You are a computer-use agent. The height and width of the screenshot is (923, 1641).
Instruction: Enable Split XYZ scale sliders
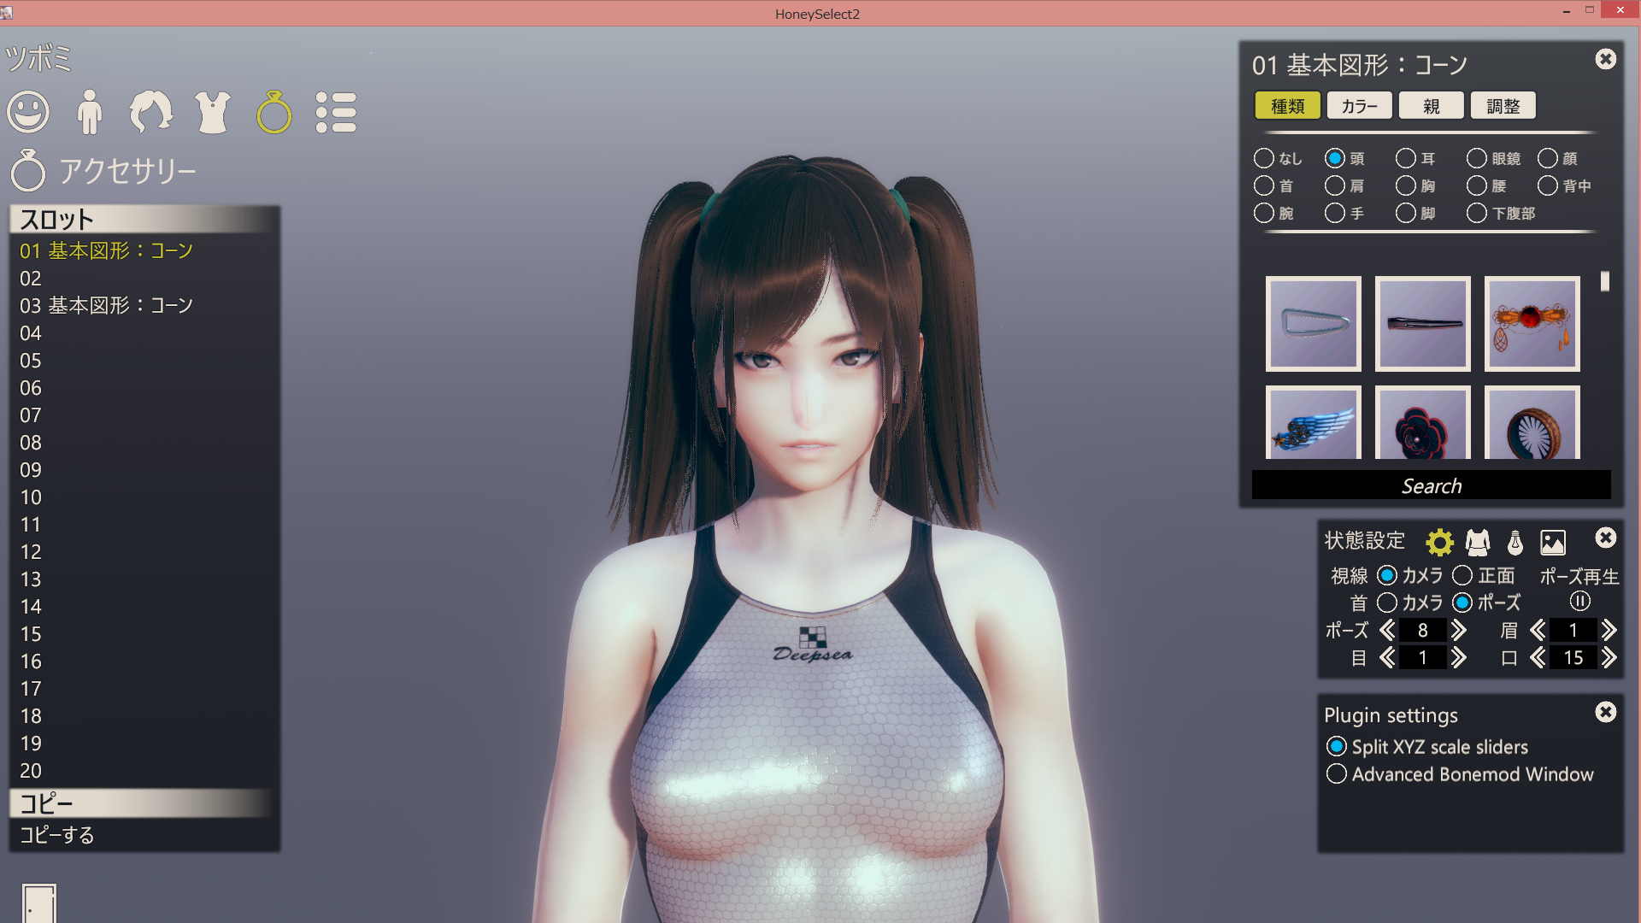(1337, 746)
